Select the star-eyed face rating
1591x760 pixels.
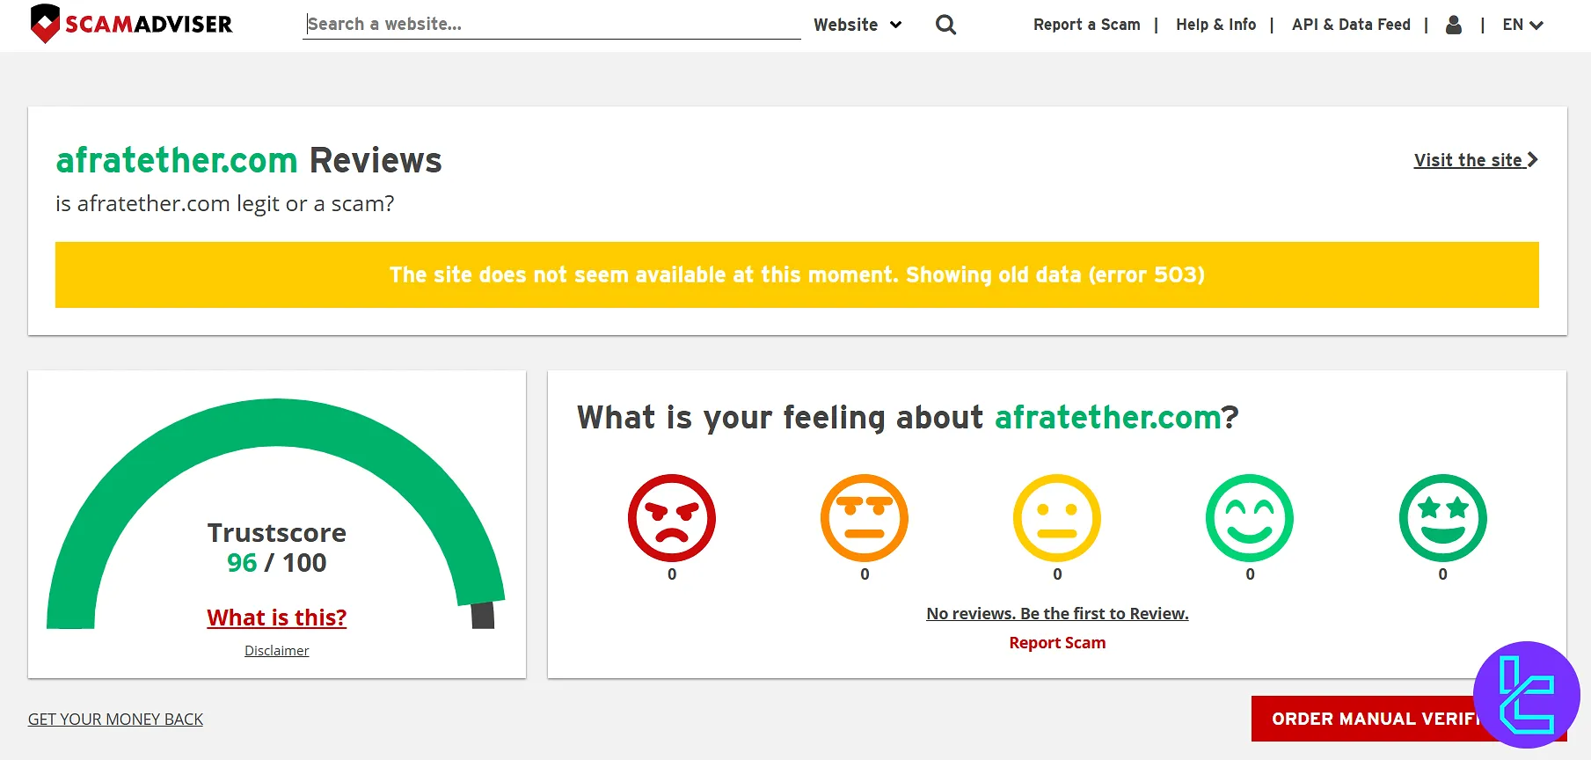1442,518
